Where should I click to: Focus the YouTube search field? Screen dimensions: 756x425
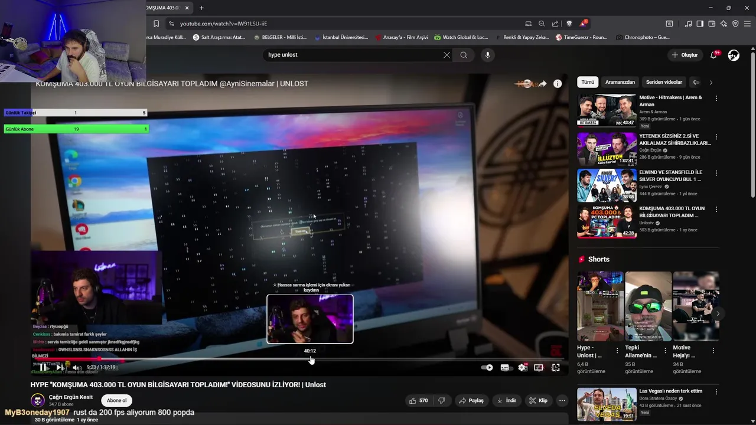(x=353, y=55)
